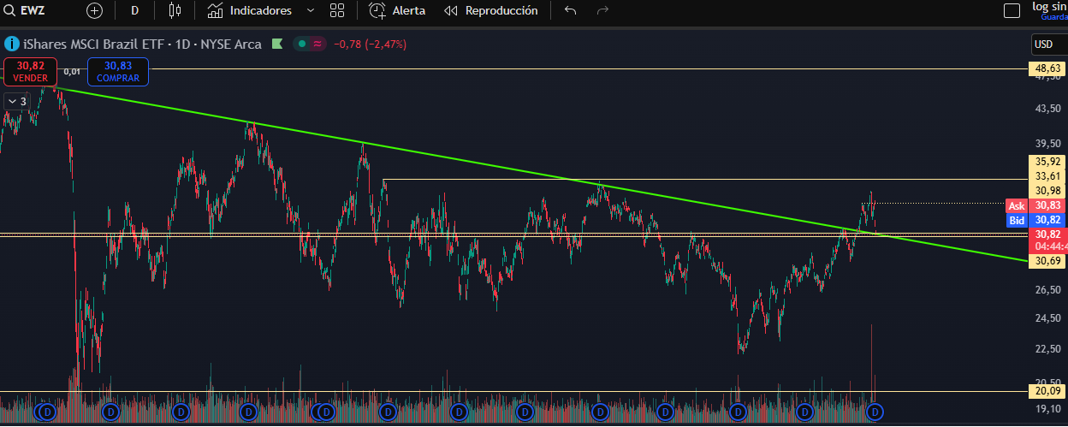Create a new Alerta
The height and width of the screenshot is (427, 1068).
397,11
